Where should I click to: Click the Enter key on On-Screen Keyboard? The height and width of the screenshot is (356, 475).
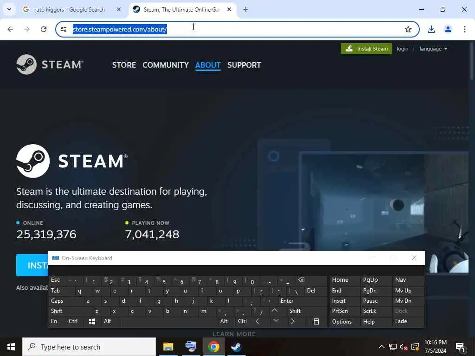coord(302,301)
